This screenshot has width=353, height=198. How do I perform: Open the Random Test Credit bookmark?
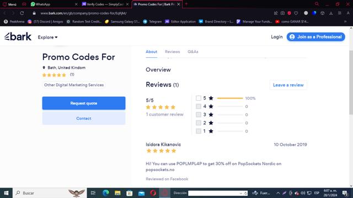pos(84,21)
